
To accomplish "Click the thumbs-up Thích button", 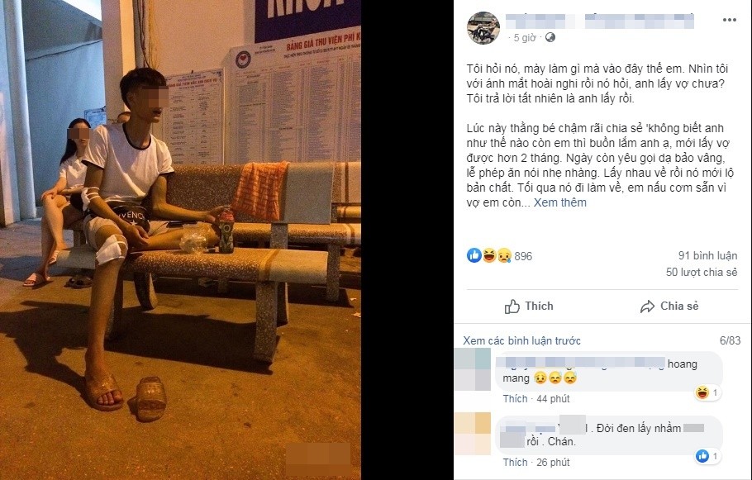I will [529, 307].
